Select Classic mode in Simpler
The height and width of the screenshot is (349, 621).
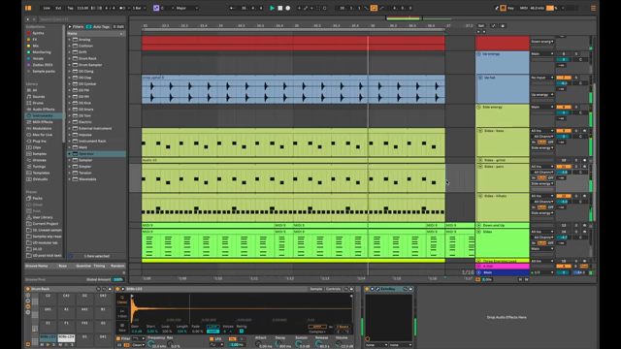pyautogui.click(x=122, y=300)
